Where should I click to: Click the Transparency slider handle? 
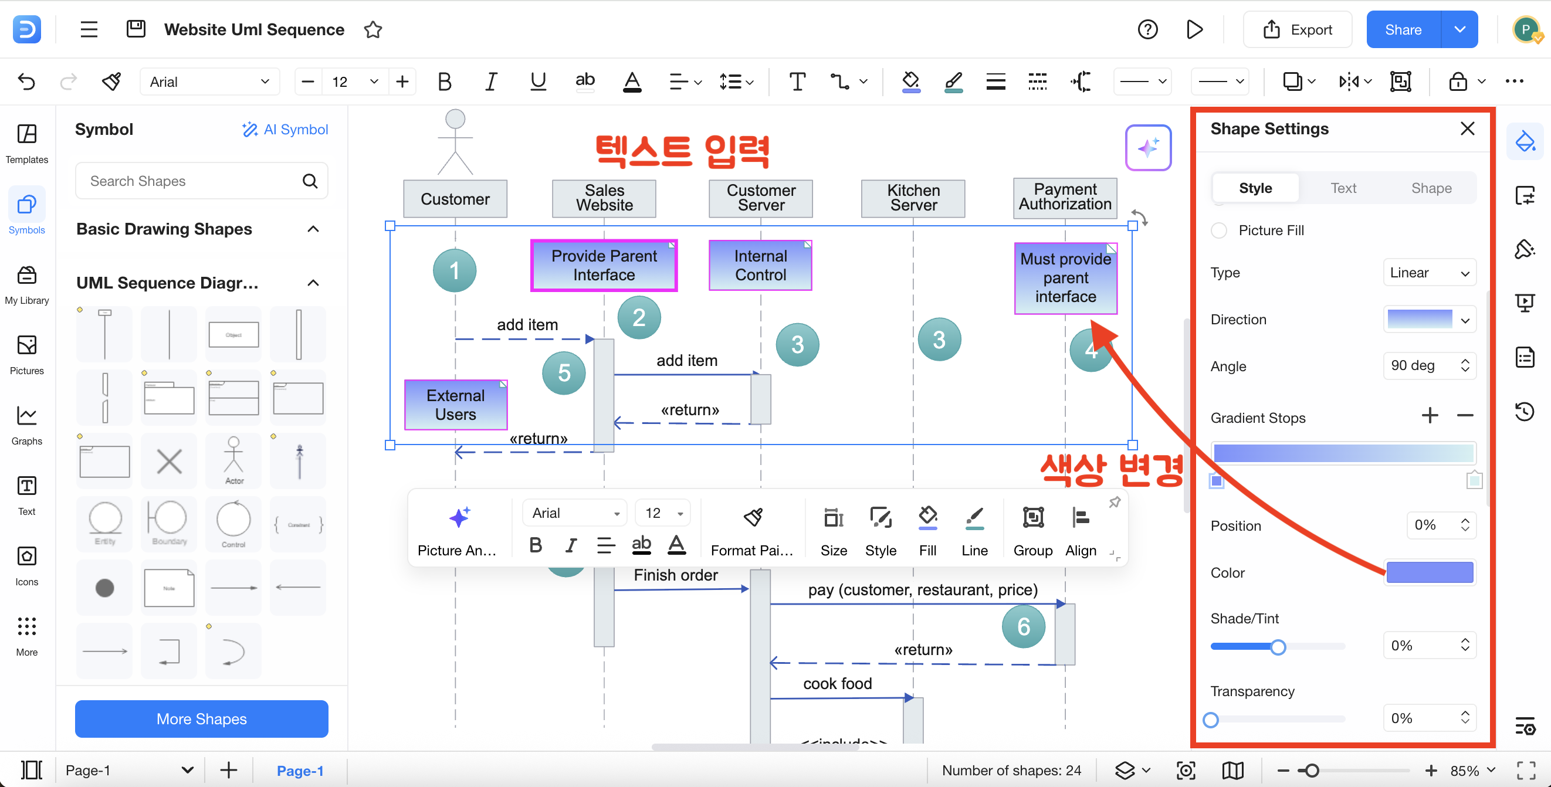[1211, 720]
